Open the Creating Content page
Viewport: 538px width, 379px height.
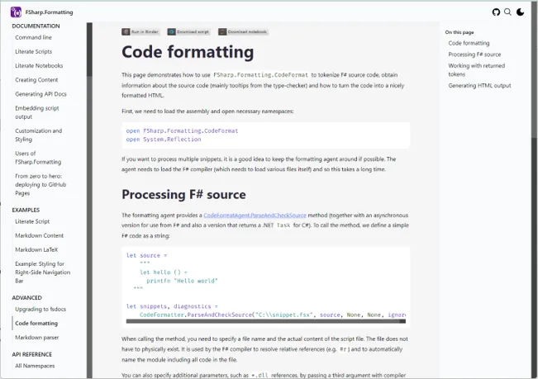click(36, 80)
